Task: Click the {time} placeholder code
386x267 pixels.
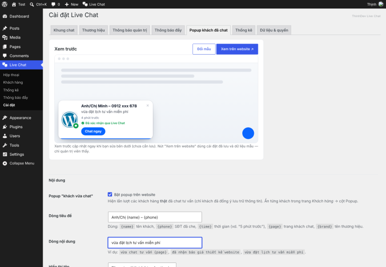Action: (205, 226)
